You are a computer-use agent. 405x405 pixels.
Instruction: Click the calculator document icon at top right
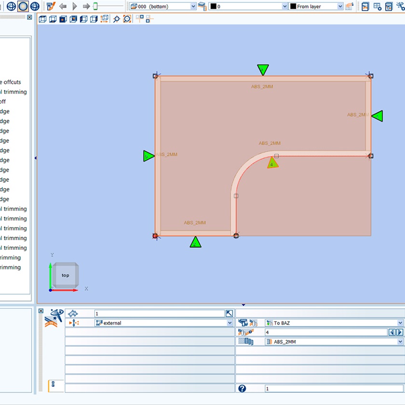389,6
